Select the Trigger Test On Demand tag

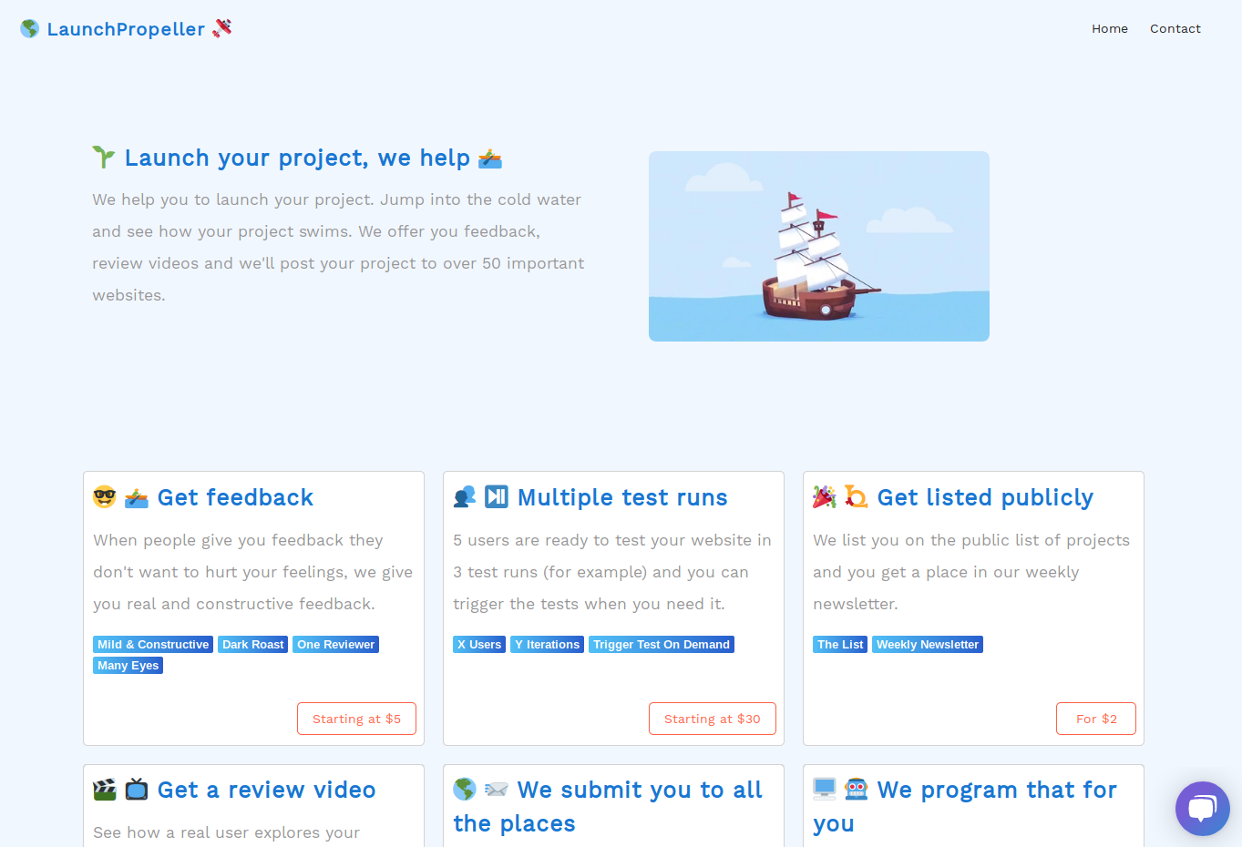[661, 644]
